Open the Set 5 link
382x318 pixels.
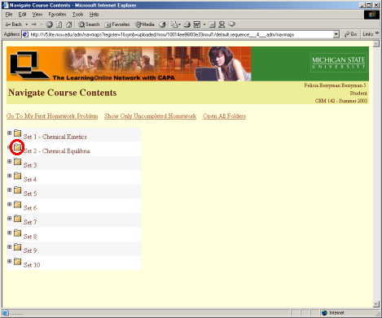click(x=30, y=194)
